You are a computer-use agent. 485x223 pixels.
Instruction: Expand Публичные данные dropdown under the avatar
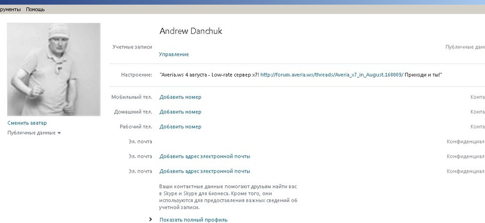click(34, 133)
